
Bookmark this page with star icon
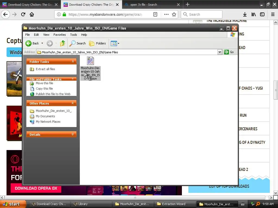tap(174, 15)
